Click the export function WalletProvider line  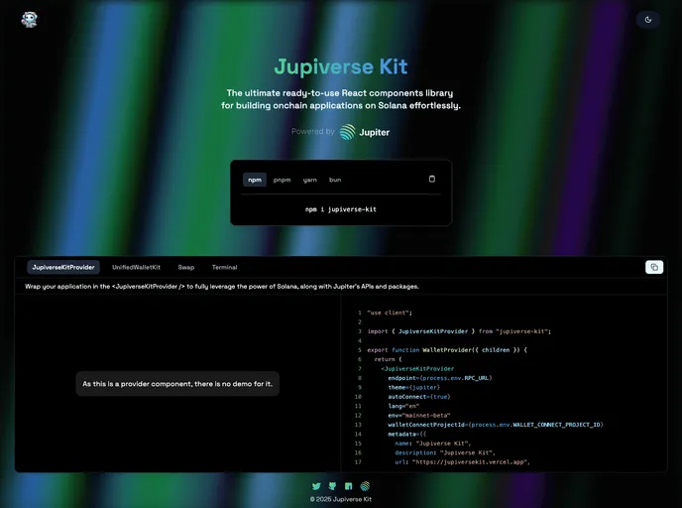click(x=447, y=350)
